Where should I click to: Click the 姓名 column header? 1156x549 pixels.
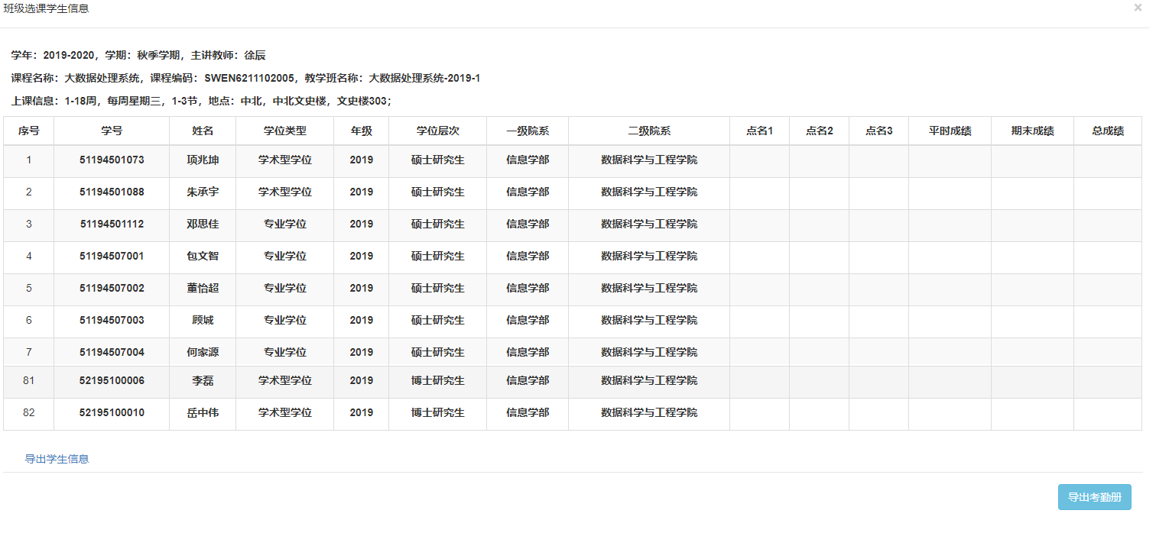tap(203, 131)
